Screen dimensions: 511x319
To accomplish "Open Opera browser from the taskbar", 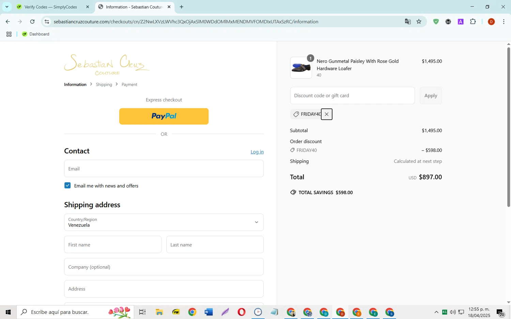I will click(x=242, y=312).
